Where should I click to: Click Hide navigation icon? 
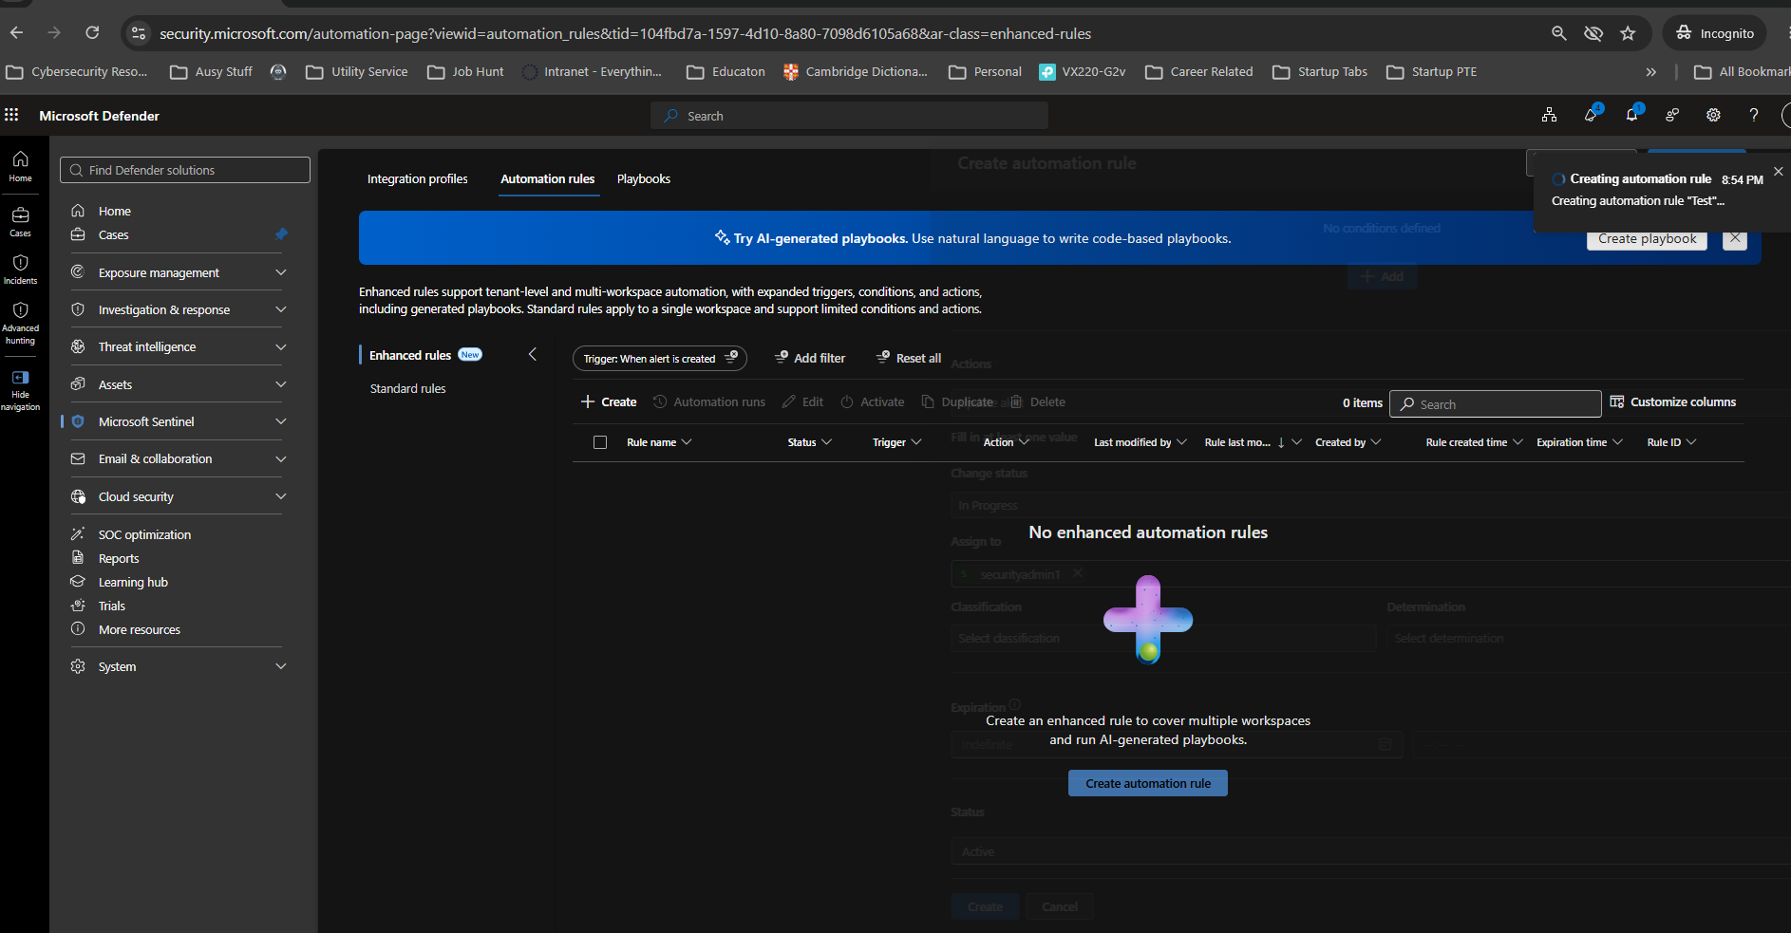(20, 389)
